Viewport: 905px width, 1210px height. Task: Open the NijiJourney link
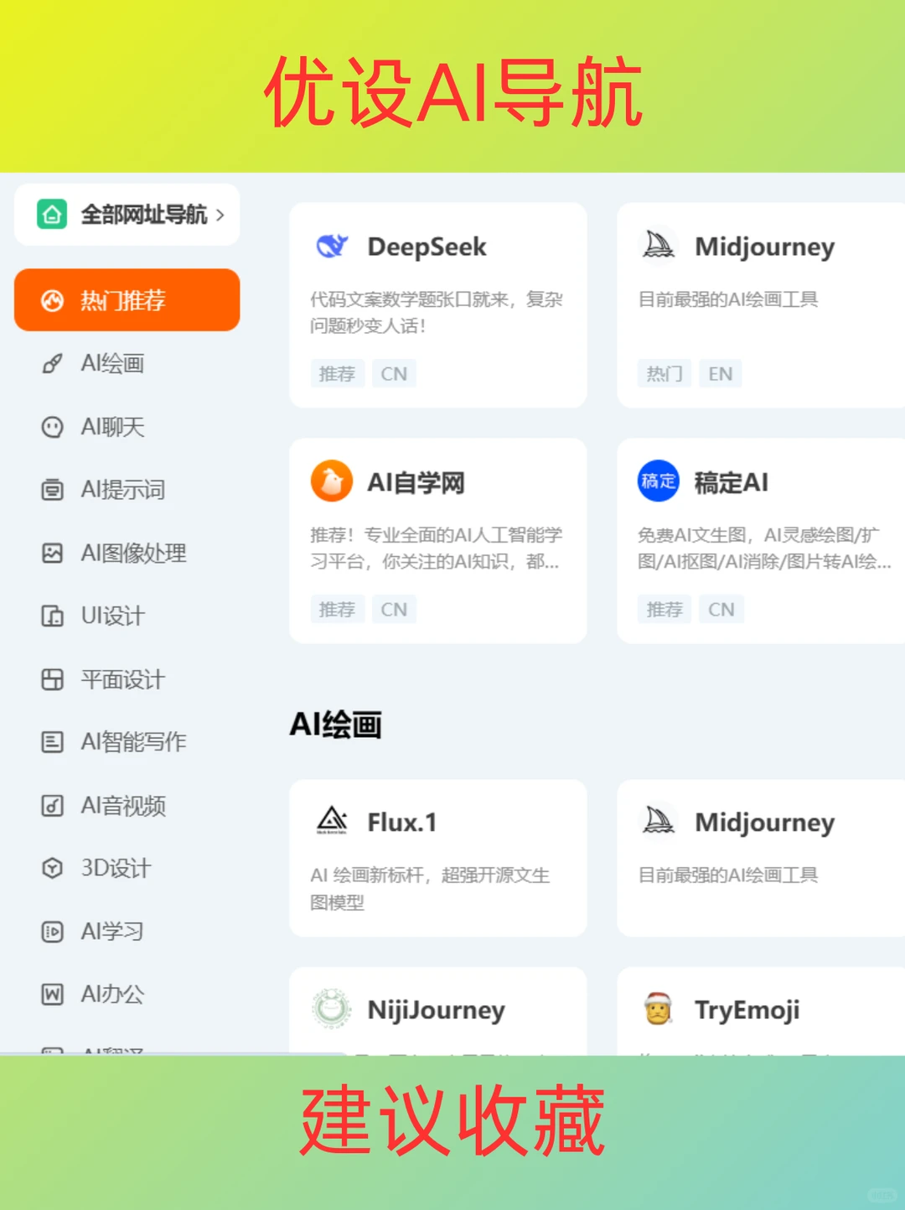tap(436, 1010)
